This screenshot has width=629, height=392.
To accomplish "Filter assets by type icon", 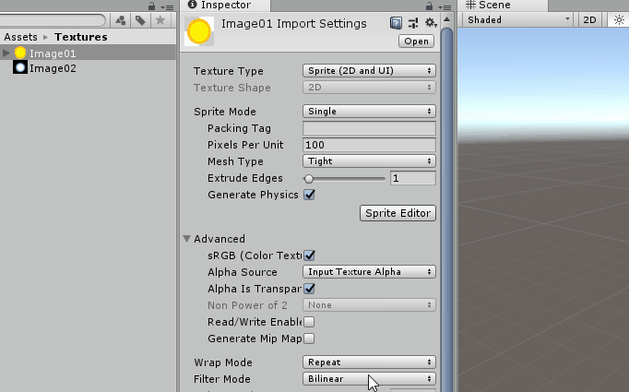I will tap(120, 20).
